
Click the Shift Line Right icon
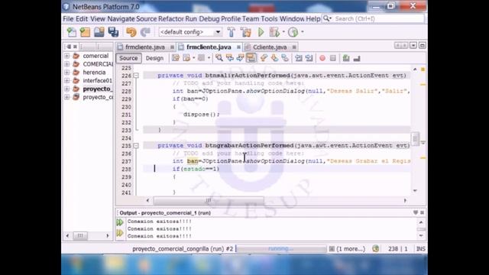pyautogui.click(x=309, y=58)
